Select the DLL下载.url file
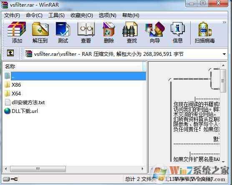This screenshot has width=232, height=185. 21,111
